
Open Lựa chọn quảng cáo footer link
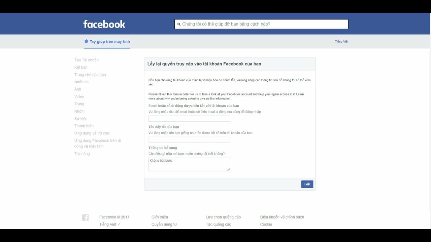tap(223, 217)
